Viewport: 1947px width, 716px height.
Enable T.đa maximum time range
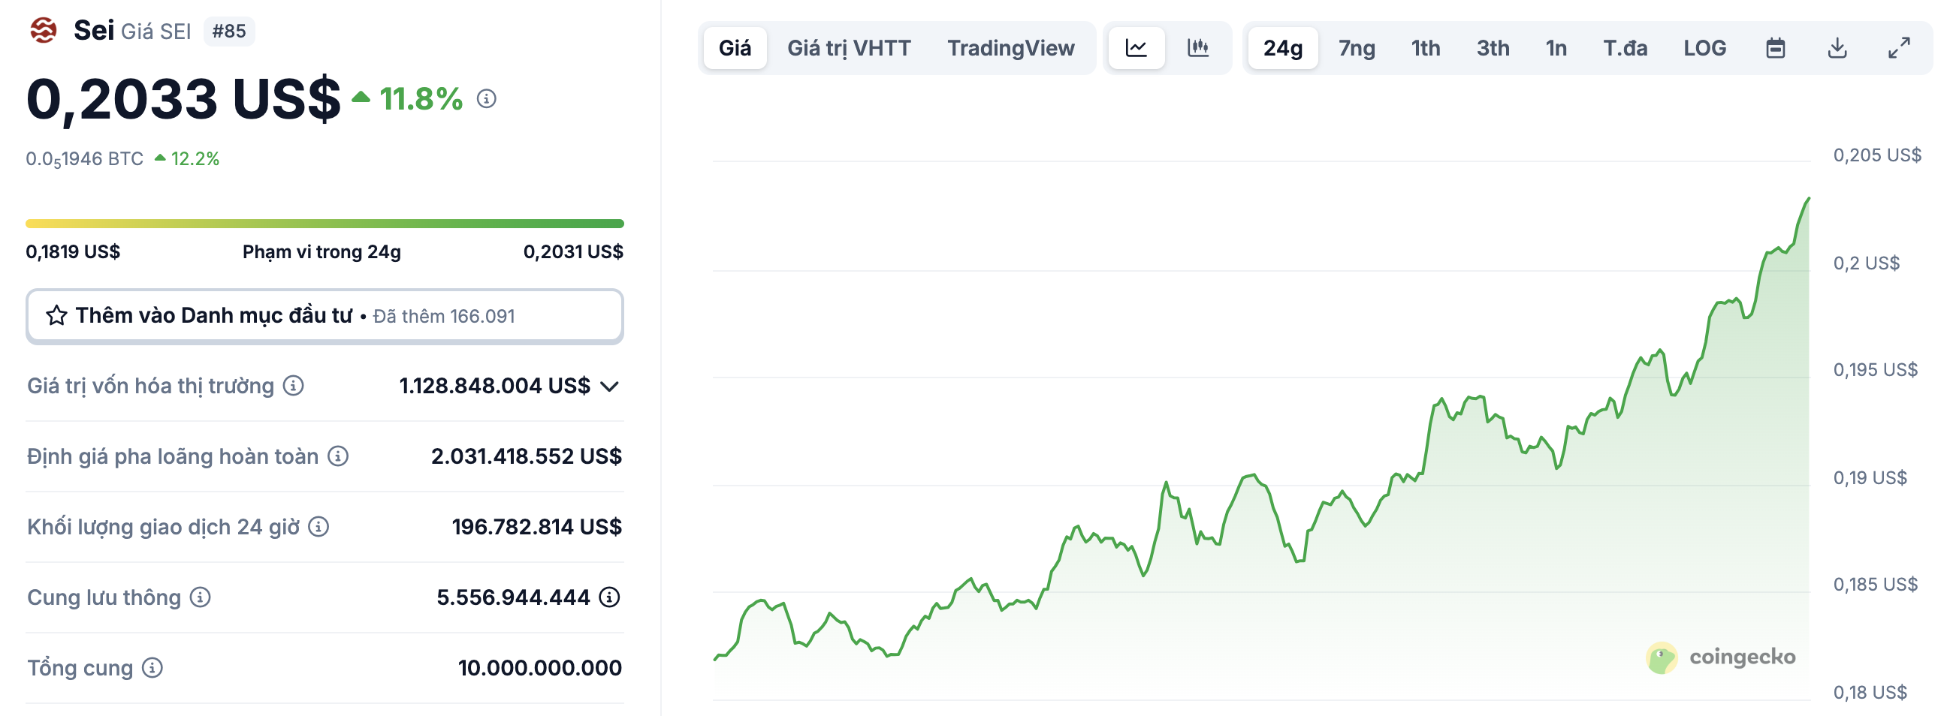[x=1625, y=47]
